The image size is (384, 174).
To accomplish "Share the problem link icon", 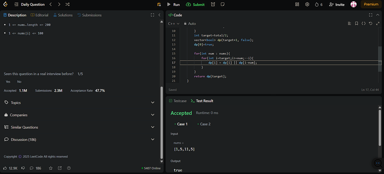I will [60, 168].
